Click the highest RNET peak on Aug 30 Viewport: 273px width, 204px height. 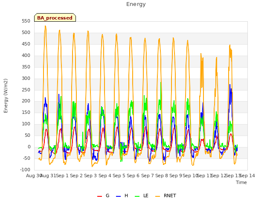coord(45,26)
